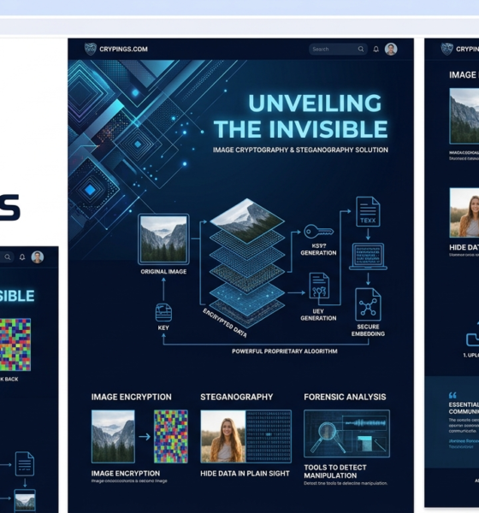
Task: Click the shield logo in right mockup header
Action: [446, 49]
